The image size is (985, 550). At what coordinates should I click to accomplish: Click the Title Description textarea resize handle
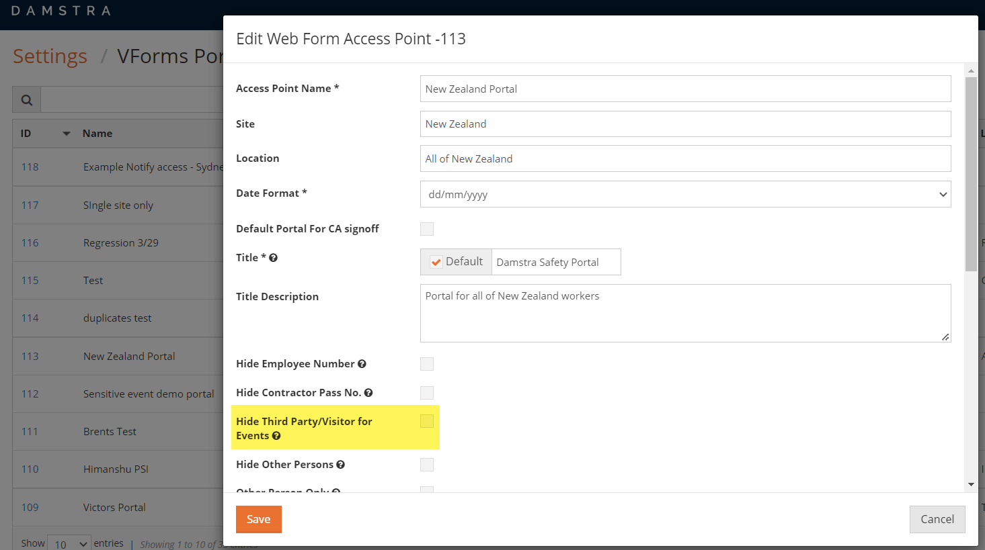(945, 336)
